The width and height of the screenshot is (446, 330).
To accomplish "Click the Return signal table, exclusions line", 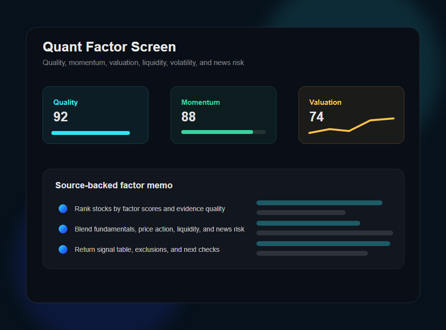I will (x=147, y=250).
